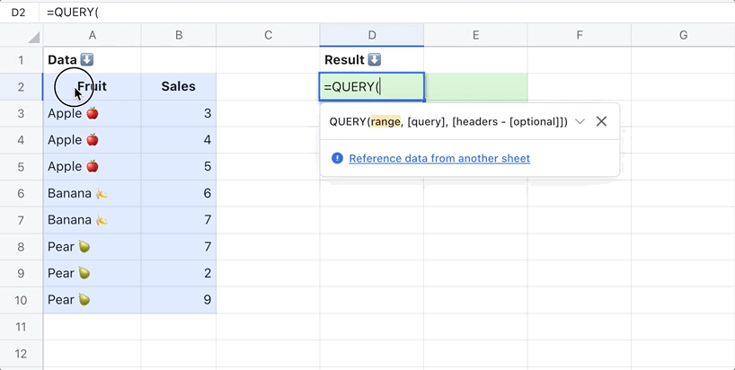
Task: Click the Sales header cell
Action: (x=178, y=87)
